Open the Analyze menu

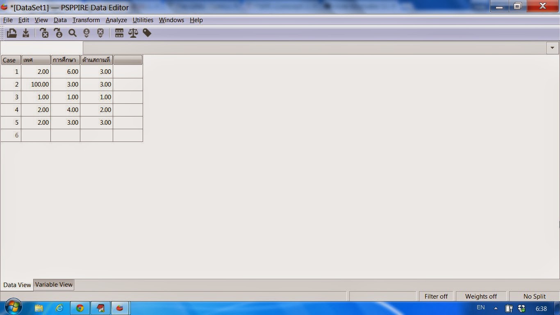pyautogui.click(x=116, y=20)
